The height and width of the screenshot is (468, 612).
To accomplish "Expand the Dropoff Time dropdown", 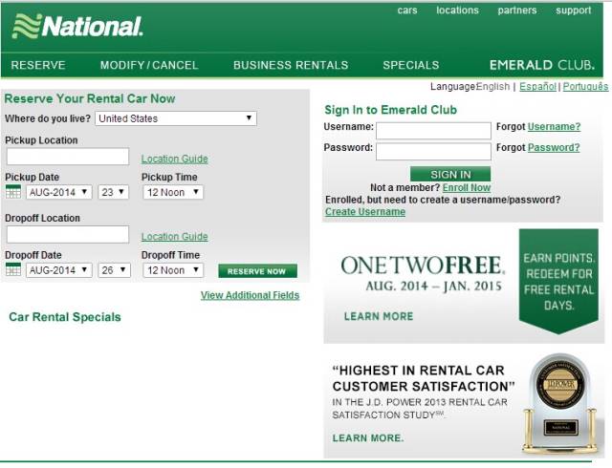I will pyautogui.click(x=173, y=270).
